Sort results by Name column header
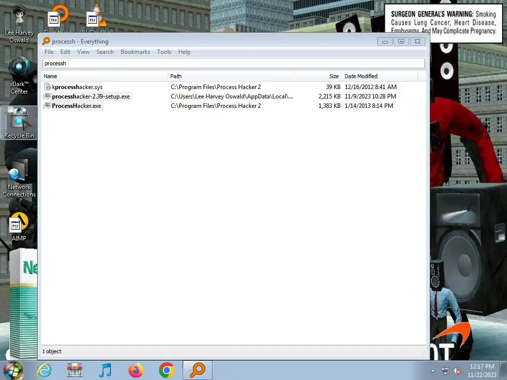 (x=105, y=76)
